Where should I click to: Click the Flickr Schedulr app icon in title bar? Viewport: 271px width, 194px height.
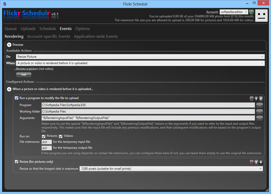pyautogui.click(x=5, y=4)
